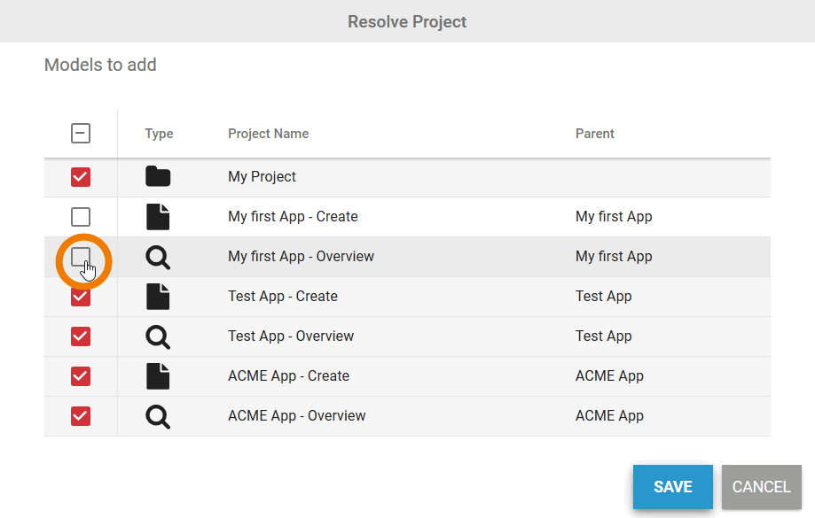815x518 pixels.
Task: Uncheck the Test App - Create checkbox
Action: coord(80,296)
